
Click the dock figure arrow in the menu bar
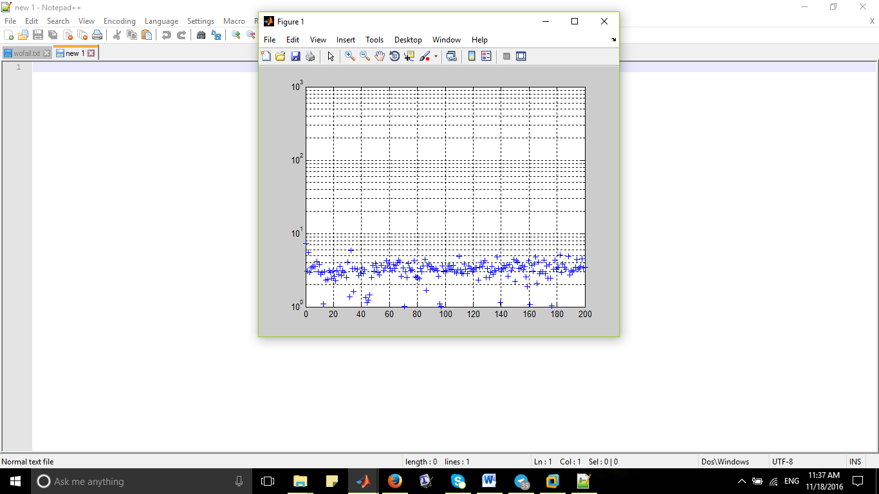[x=613, y=40]
